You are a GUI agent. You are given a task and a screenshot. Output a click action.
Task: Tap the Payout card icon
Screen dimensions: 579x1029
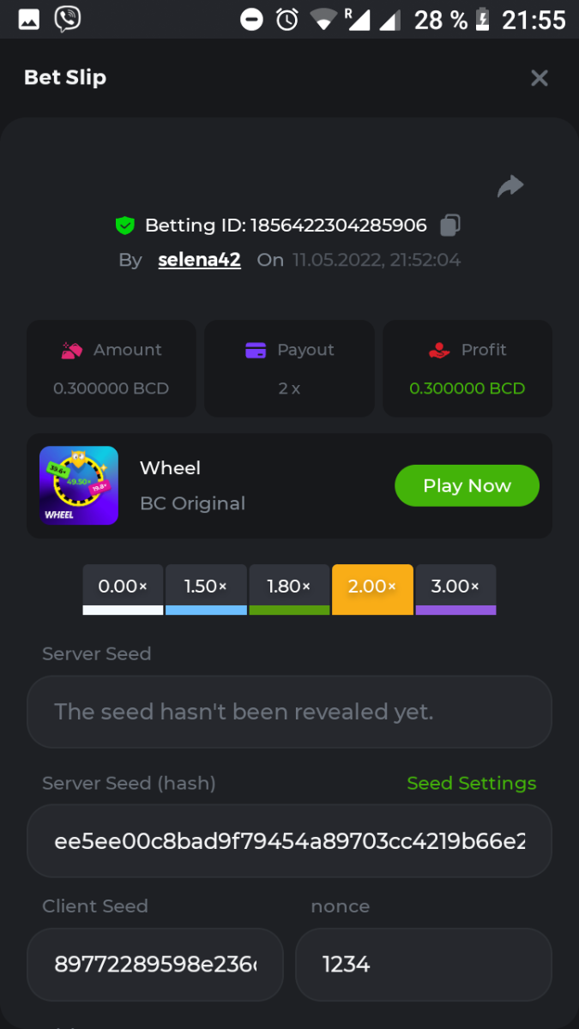coord(256,350)
